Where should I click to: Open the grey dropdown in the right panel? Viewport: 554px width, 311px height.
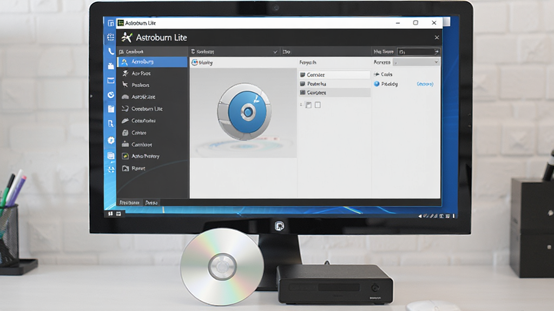tap(417, 62)
